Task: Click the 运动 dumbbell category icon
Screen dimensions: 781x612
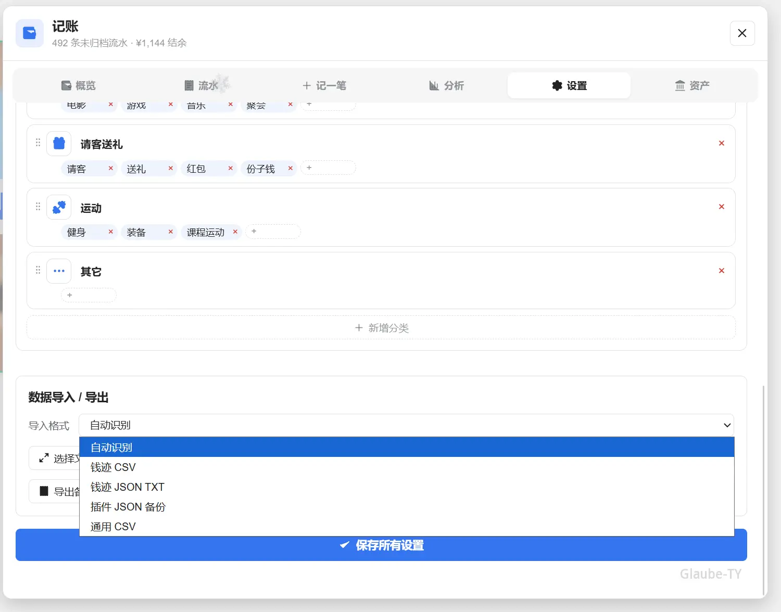Action: click(59, 207)
